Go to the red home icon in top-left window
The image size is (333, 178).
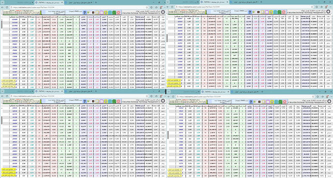pyautogui.click(x=118, y=13)
